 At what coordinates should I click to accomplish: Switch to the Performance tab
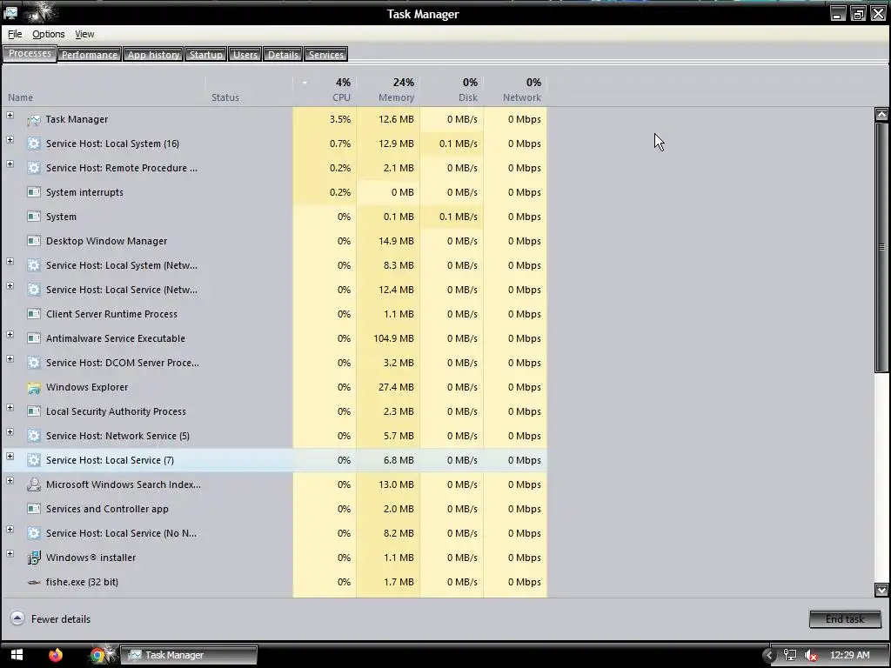(x=90, y=55)
